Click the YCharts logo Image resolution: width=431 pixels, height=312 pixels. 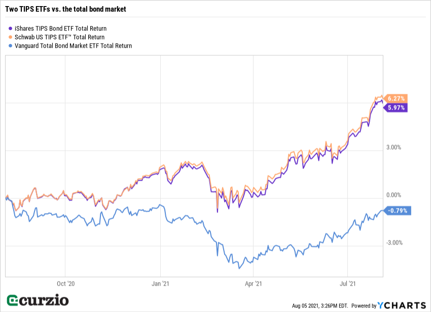402,305
